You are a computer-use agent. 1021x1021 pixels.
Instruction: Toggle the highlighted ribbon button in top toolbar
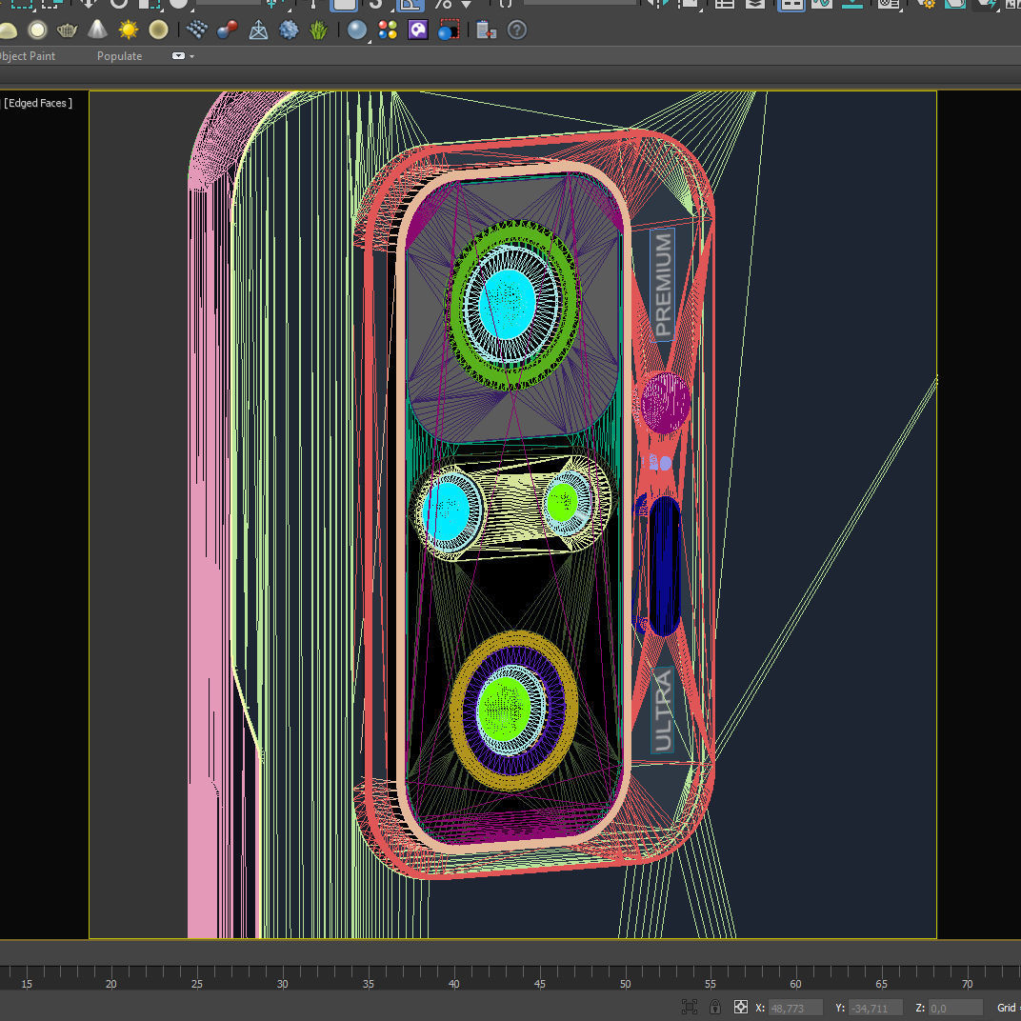pos(791,4)
